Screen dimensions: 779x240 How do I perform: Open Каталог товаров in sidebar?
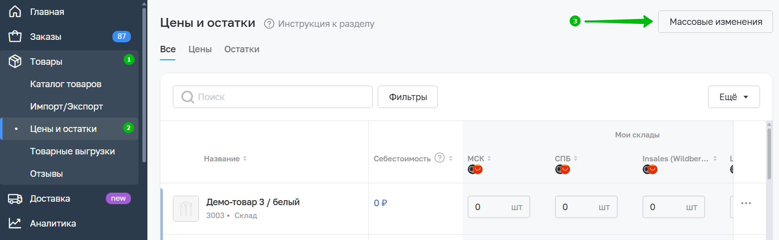66,84
